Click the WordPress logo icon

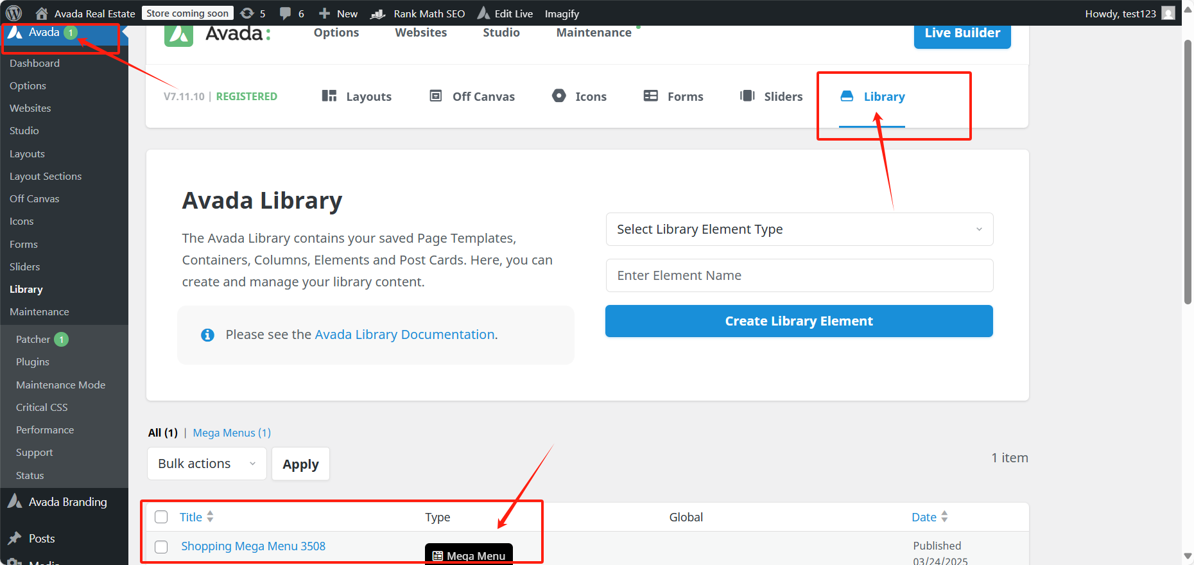pos(13,13)
